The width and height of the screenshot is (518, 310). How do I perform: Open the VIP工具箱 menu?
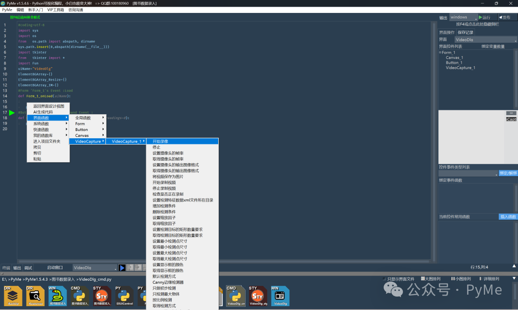[x=56, y=10]
